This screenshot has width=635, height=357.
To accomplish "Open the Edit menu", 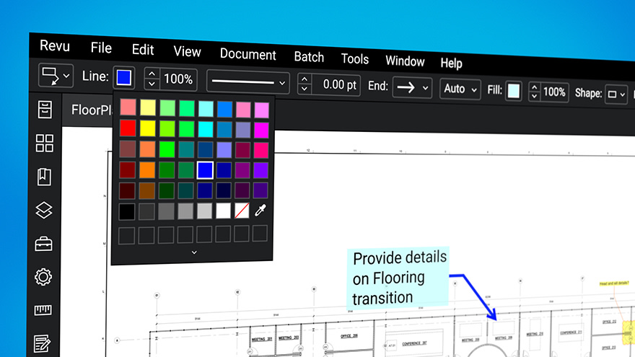I will pos(143,50).
